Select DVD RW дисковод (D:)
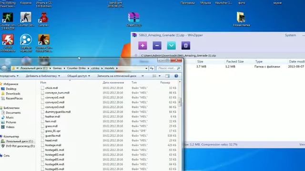The image size is (305, 171). pos(20,146)
